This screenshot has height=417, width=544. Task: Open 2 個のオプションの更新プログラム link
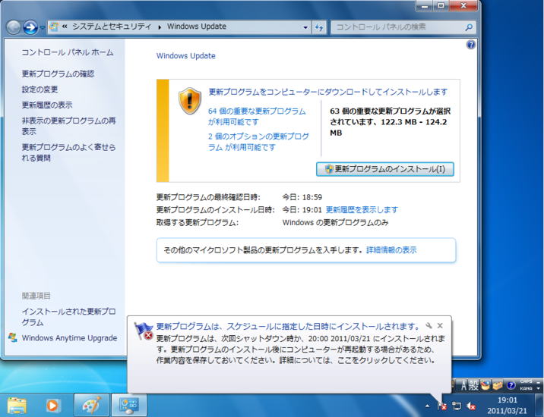[258, 142]
